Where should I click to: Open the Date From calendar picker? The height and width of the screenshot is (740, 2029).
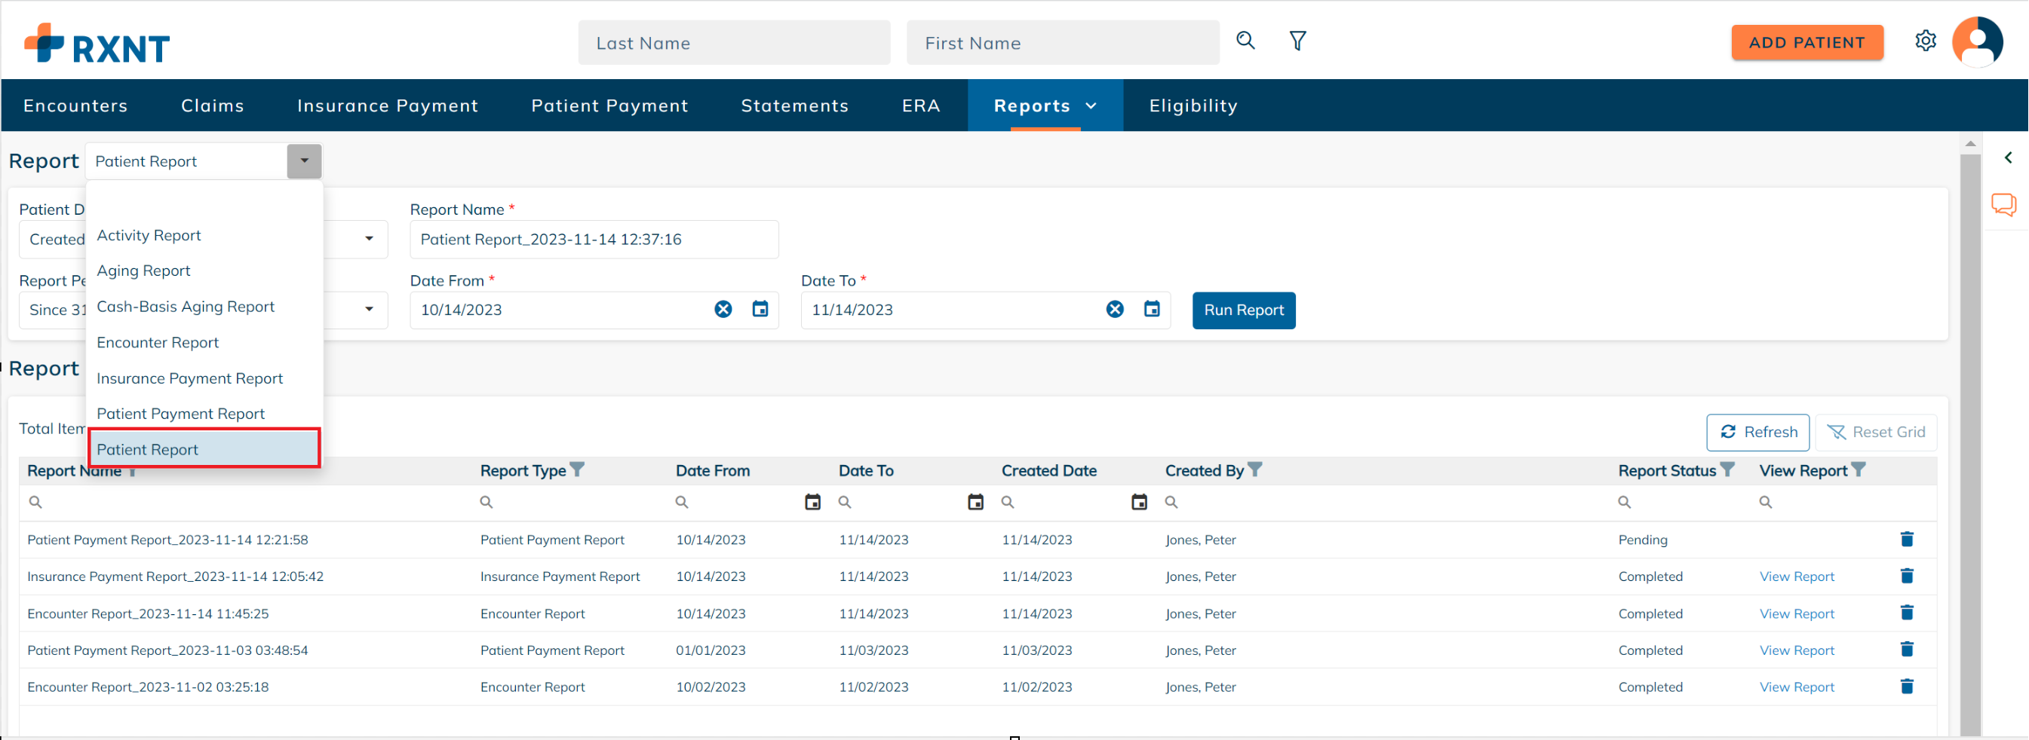click(760, 310)
